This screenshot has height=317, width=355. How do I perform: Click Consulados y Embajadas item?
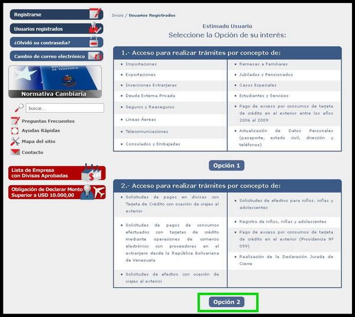point(153,144)
